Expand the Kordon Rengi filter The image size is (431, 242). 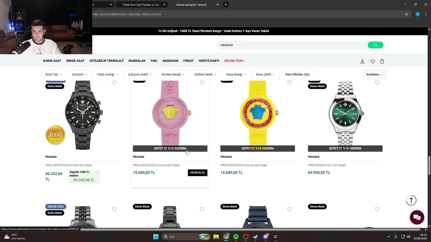pyautogui.click(x=173, y=74)
